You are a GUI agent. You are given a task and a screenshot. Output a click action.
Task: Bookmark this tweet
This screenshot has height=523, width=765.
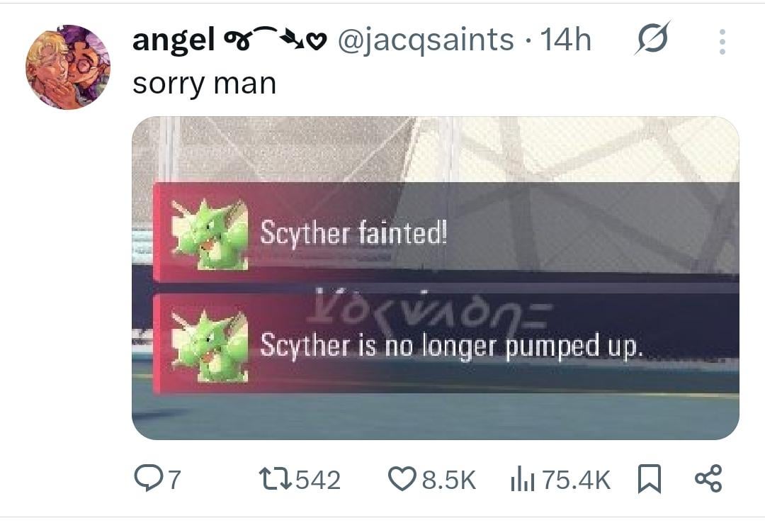(650, 479)
